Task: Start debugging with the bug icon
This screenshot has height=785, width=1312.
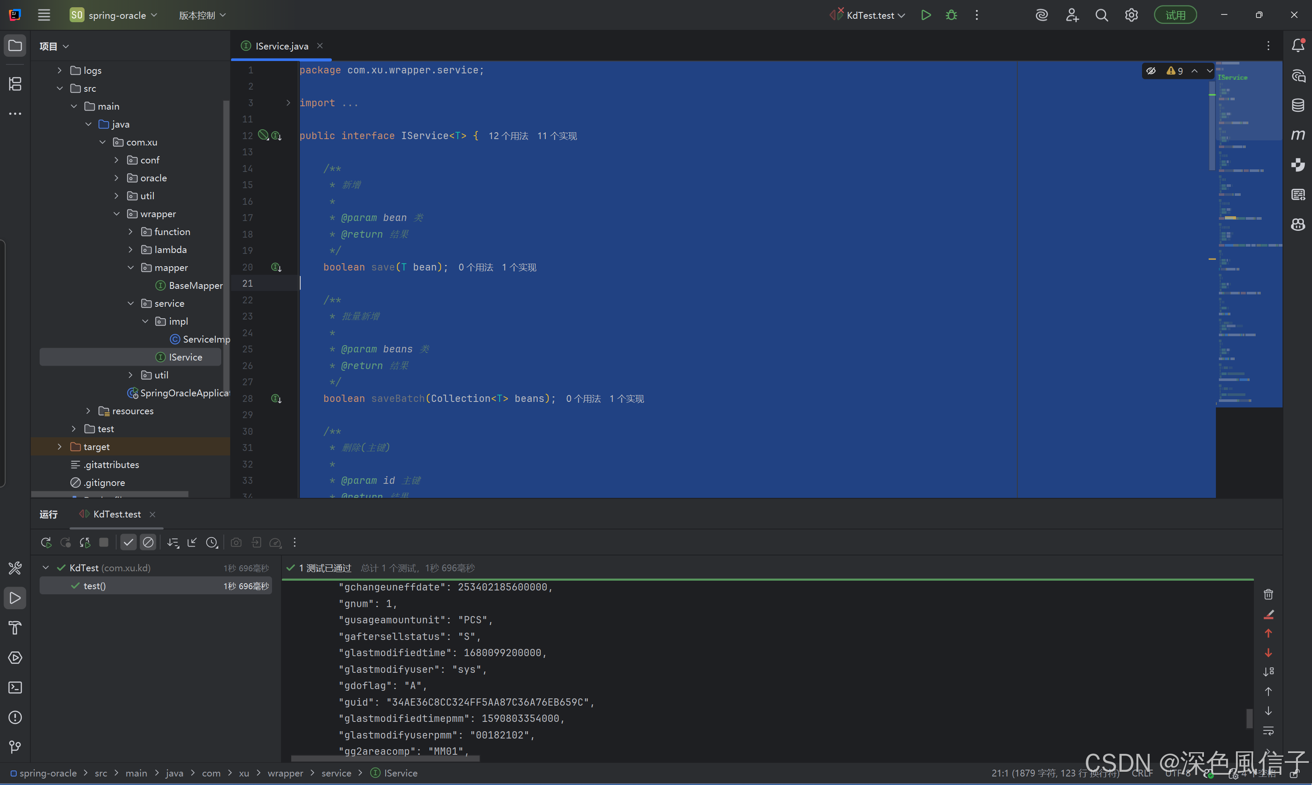Action: (951, 15)
